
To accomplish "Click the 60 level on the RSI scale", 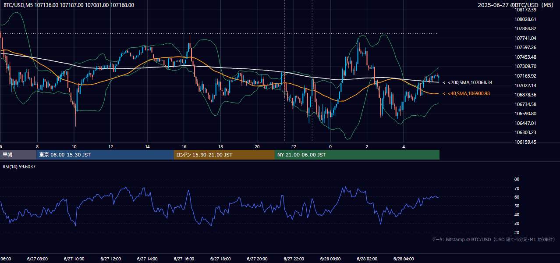I will (x=517, y=197).
